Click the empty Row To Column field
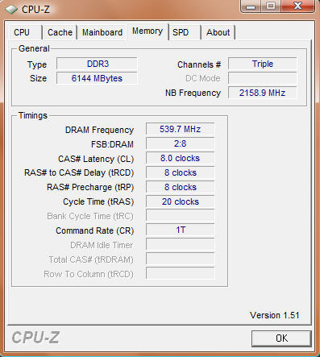This screenshot has width=320, height=357. click(181, 274)
